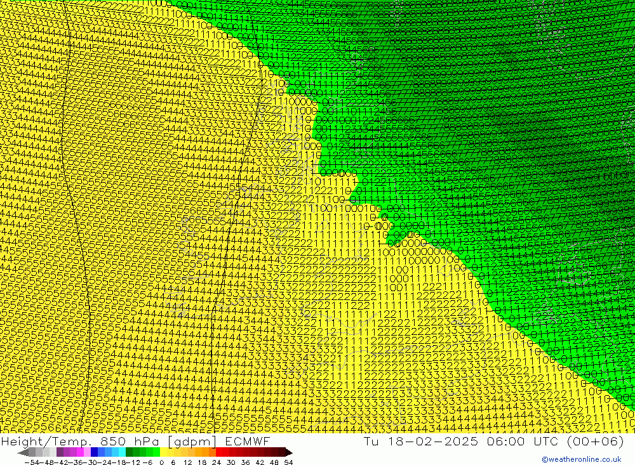
Task: Click the bright yellow 0 to 3 legend swatch
Action: click(x=163, y=452)
